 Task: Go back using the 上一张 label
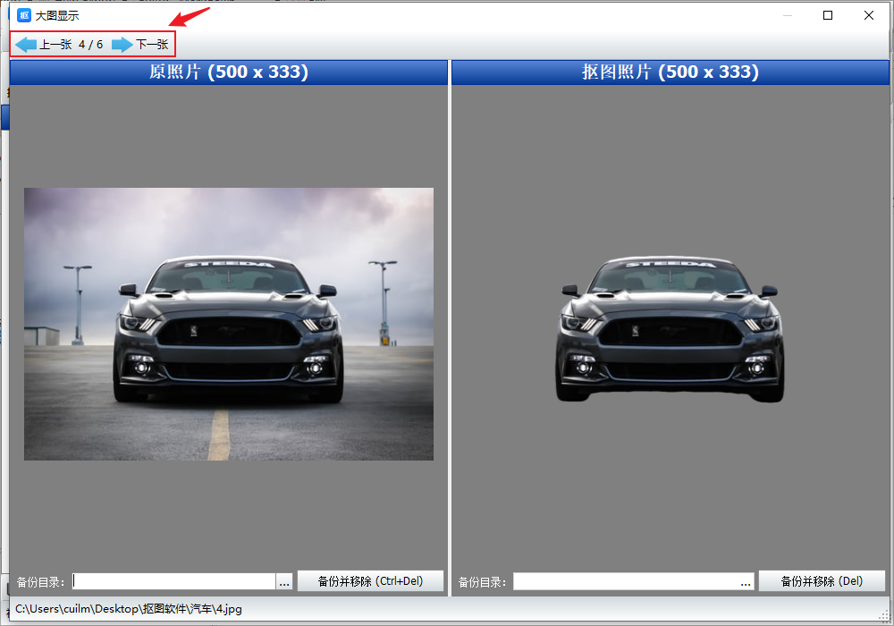[55, 45]
